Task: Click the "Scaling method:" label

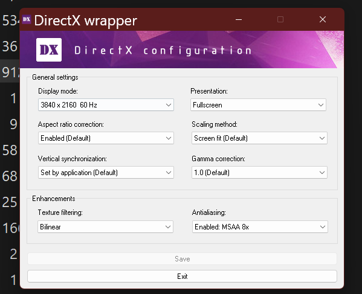Action: pos(215,124)
